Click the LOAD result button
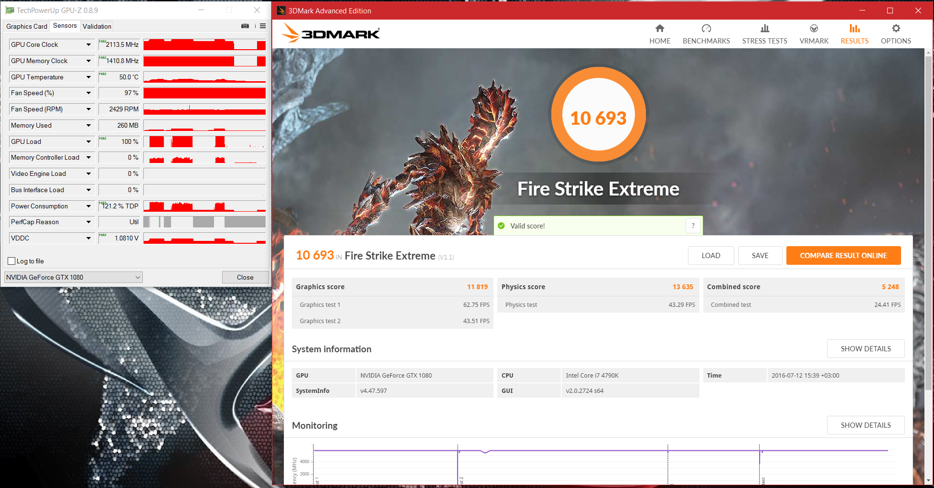Viewport: 934px width, 488px height. click(x=711, y=256)
